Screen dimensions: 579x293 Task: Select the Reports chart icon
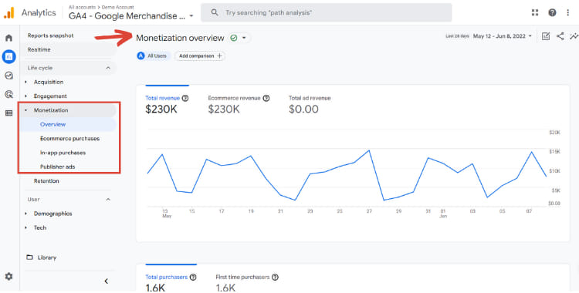tap(8, 57)
